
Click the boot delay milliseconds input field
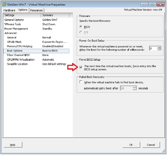153,48
